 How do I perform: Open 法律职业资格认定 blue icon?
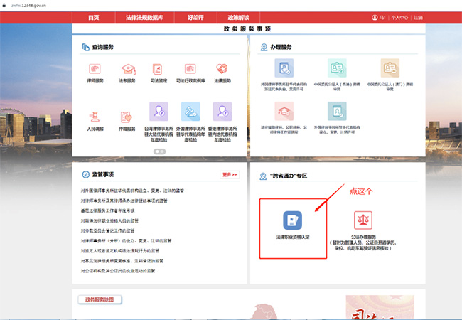pyautogui.click(x=293, y=220)
